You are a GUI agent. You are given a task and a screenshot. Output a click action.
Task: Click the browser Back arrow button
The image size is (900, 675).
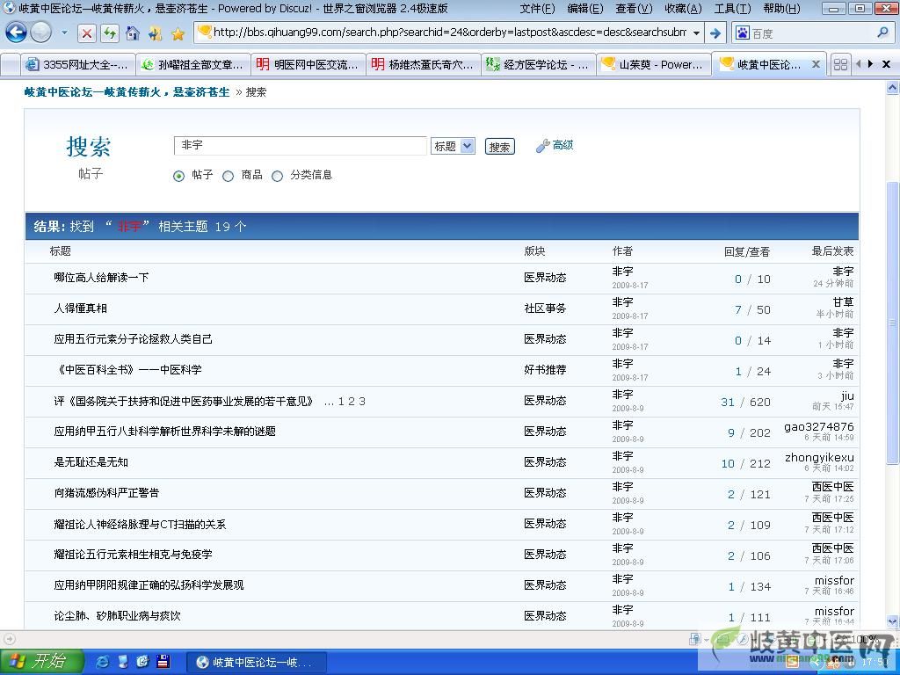(x=16, y=33)
